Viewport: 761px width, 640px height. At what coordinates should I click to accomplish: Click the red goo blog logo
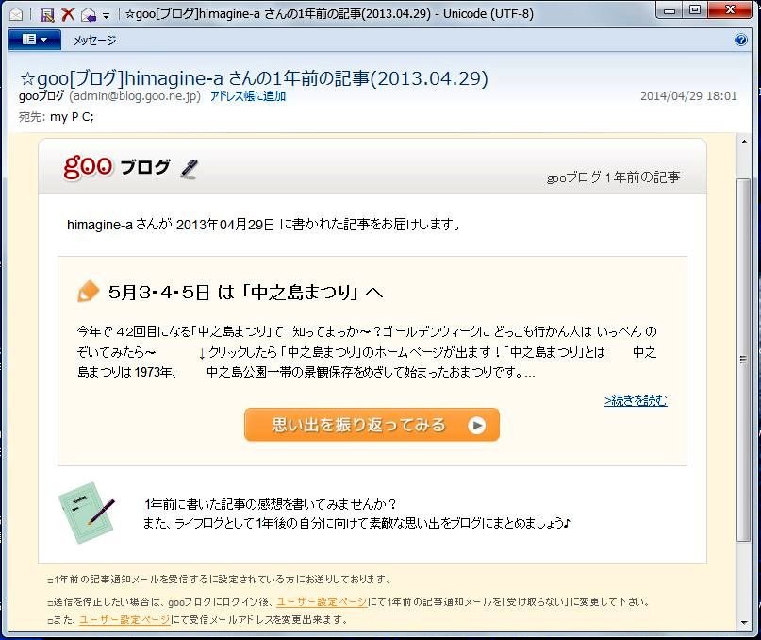pos(88,167)
